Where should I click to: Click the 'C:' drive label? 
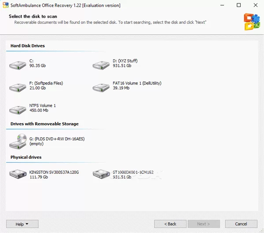(x=31, y=61)
